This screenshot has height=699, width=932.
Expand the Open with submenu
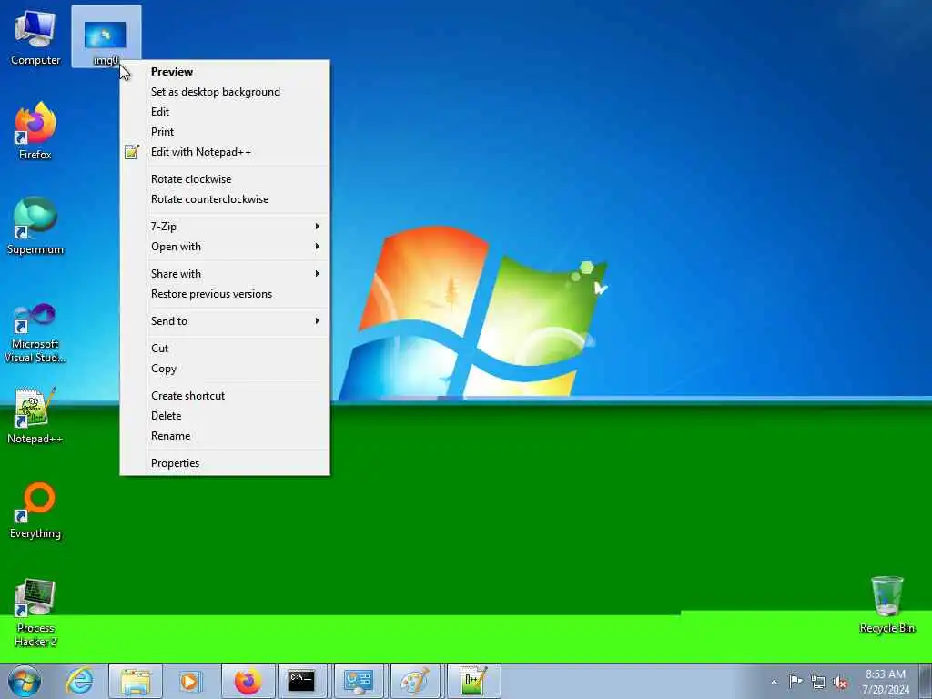[x=225, y=247]
